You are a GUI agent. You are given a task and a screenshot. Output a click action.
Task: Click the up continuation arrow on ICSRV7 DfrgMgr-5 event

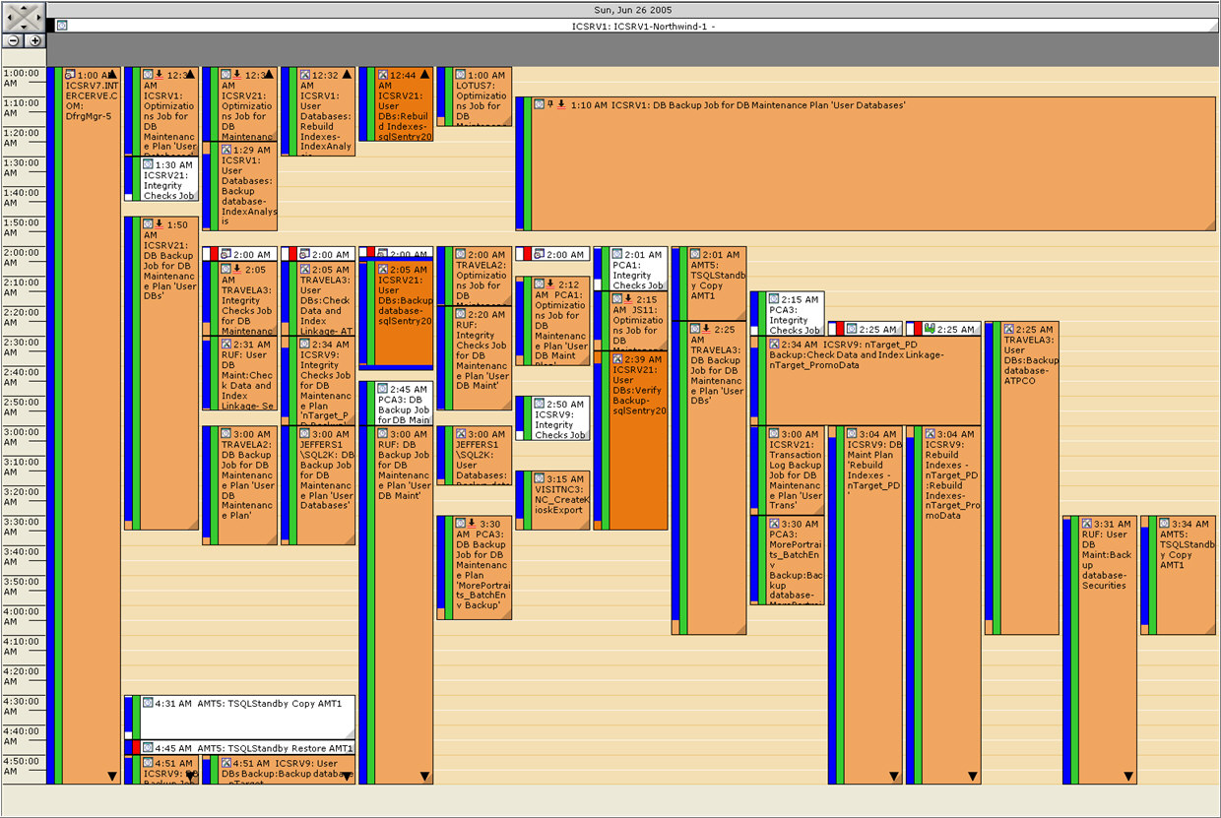(111, 75)
